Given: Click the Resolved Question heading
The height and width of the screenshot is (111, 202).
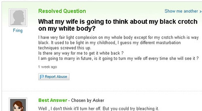Looking at the screenshot, I should pos(62,11).
